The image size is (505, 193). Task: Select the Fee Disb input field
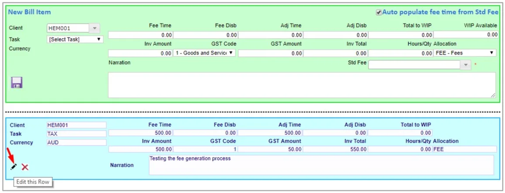point(205,35)
